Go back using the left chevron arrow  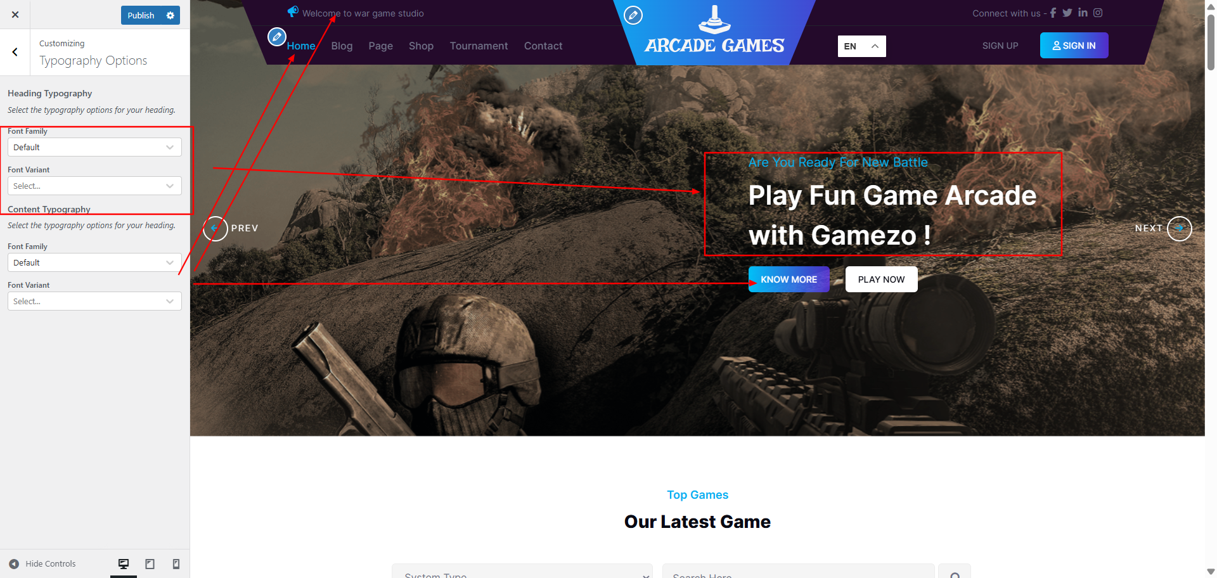pyautogui.click(x=15, y=52)
